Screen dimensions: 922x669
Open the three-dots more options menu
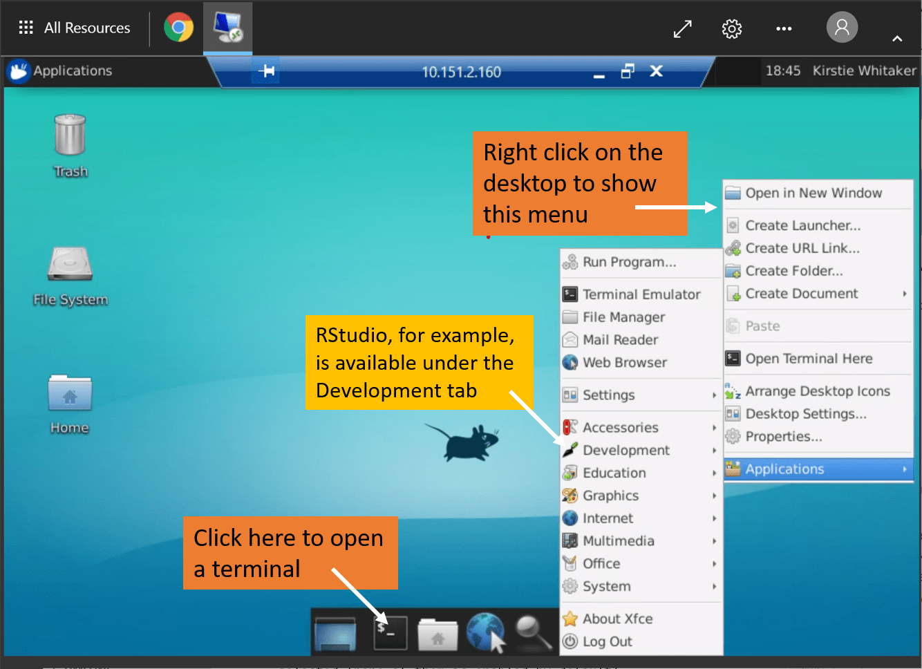(x=784, y=28)
